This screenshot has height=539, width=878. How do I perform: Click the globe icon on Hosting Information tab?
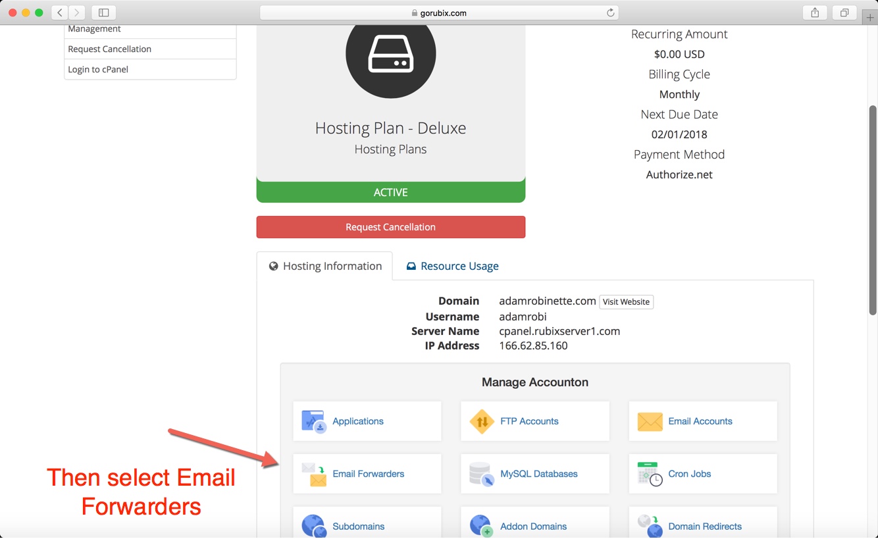[x=274, y=267]
